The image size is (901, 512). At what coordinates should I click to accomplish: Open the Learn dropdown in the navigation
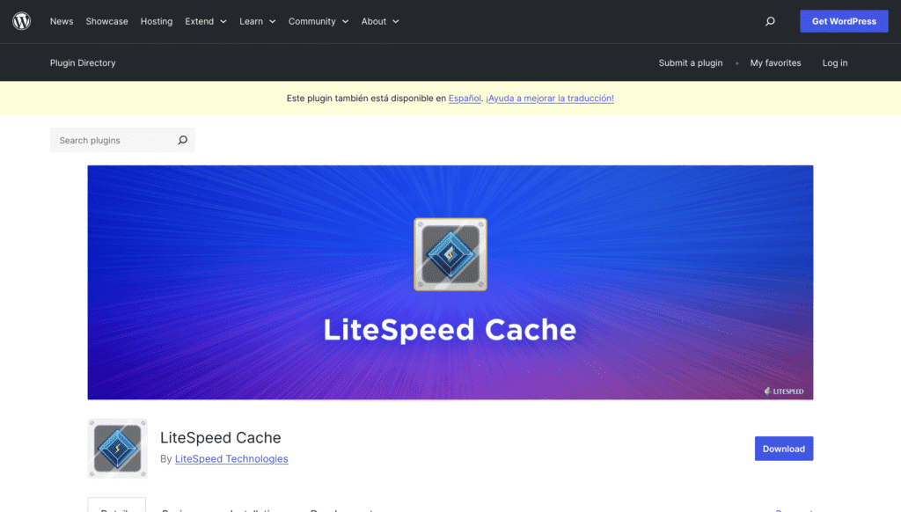[257, 21]
